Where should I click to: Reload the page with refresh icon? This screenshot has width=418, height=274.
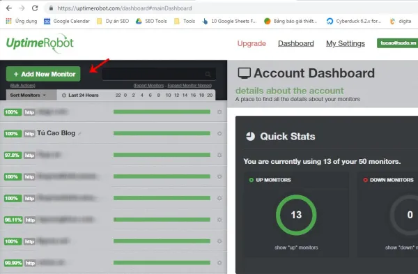click(x=35, y=8)
